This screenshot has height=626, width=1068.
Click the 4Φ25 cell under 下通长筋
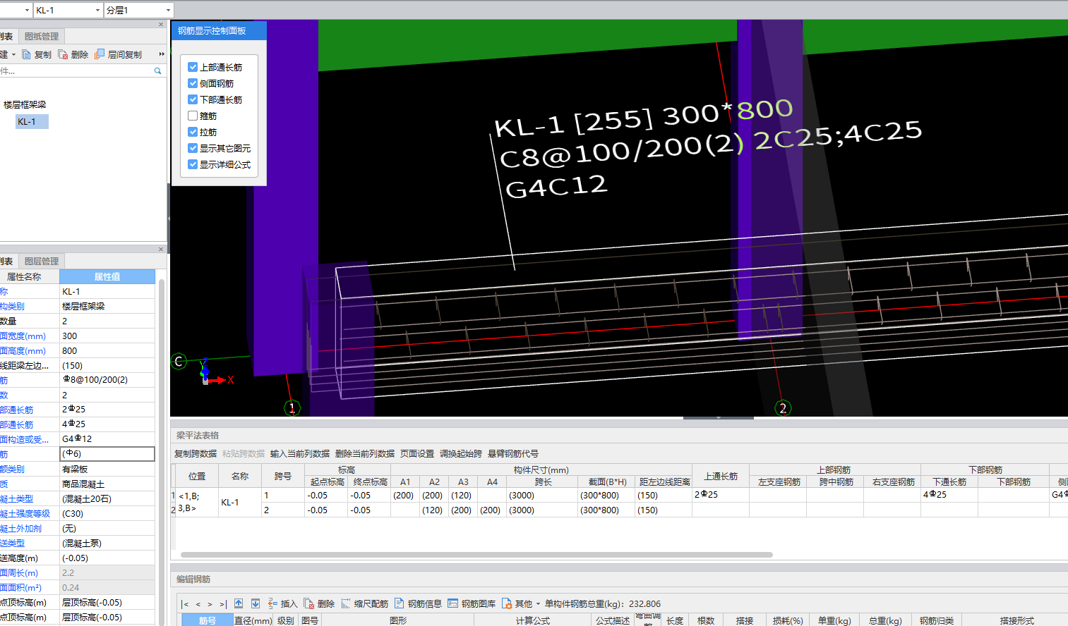coord(949,495)
